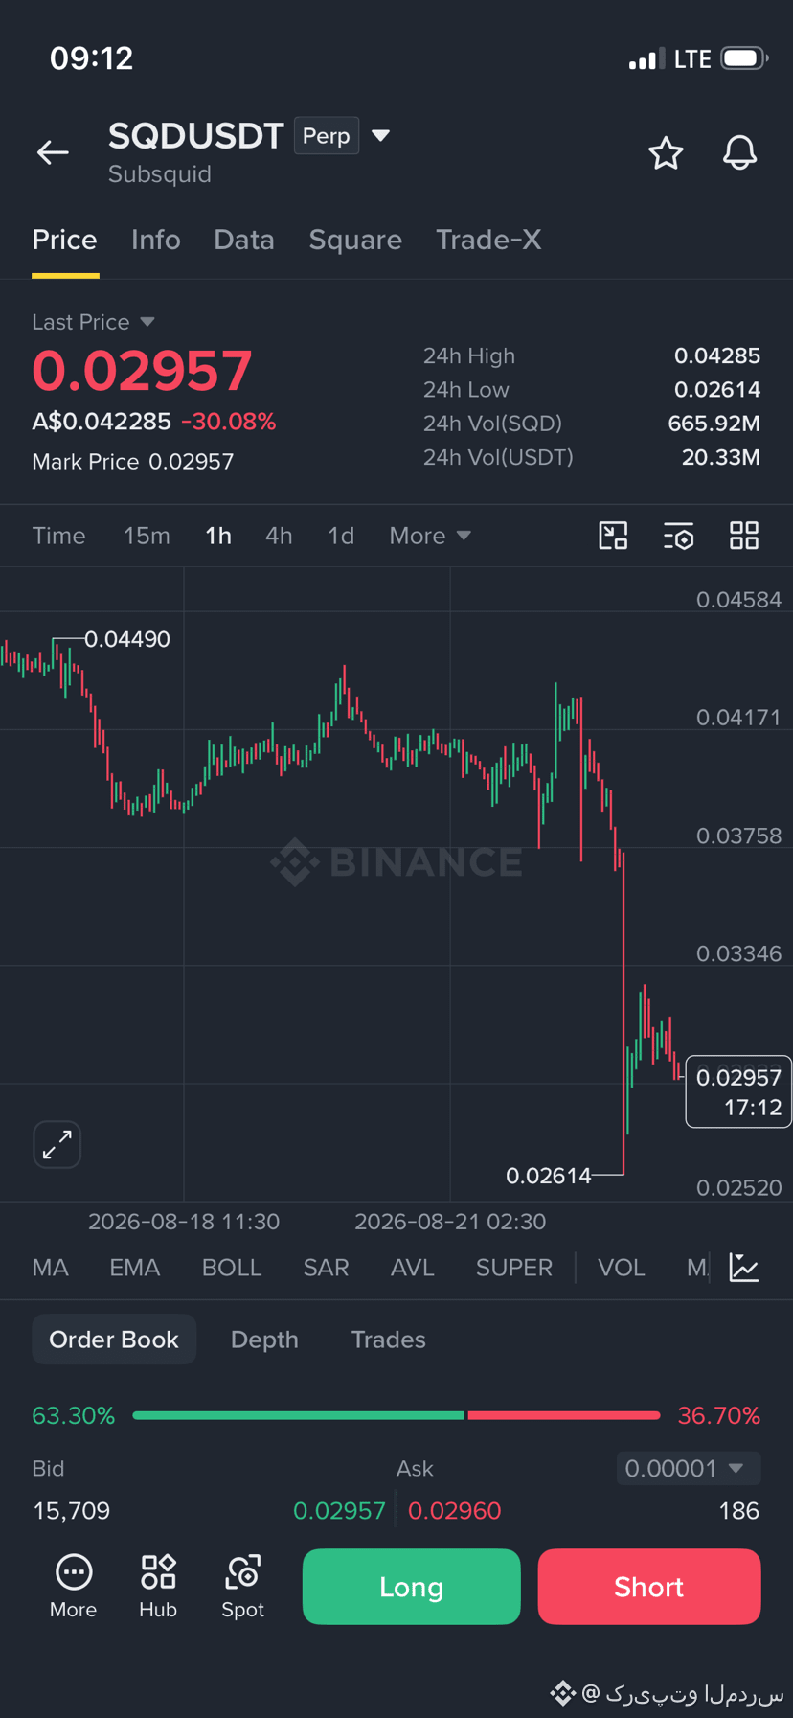Viewport: 793px width, 1718px height.
Task: Open the Last Price dropdown
Action: click(93, 322)
